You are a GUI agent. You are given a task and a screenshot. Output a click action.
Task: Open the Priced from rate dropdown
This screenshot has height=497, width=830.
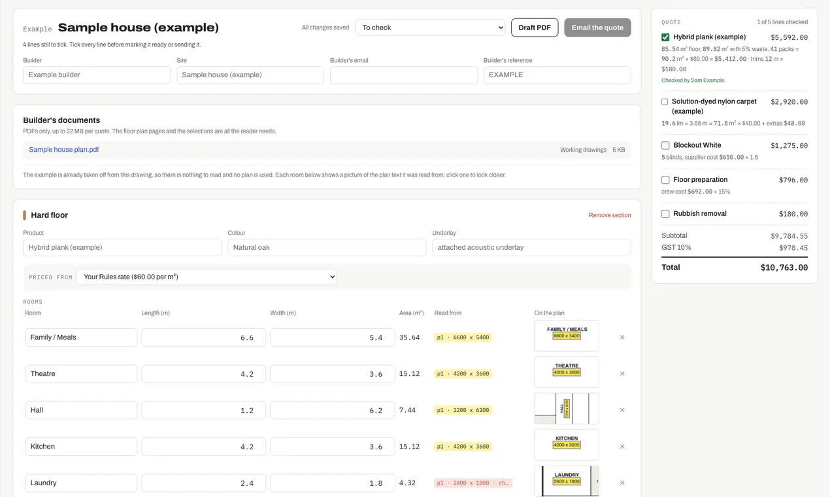(207, 277)
